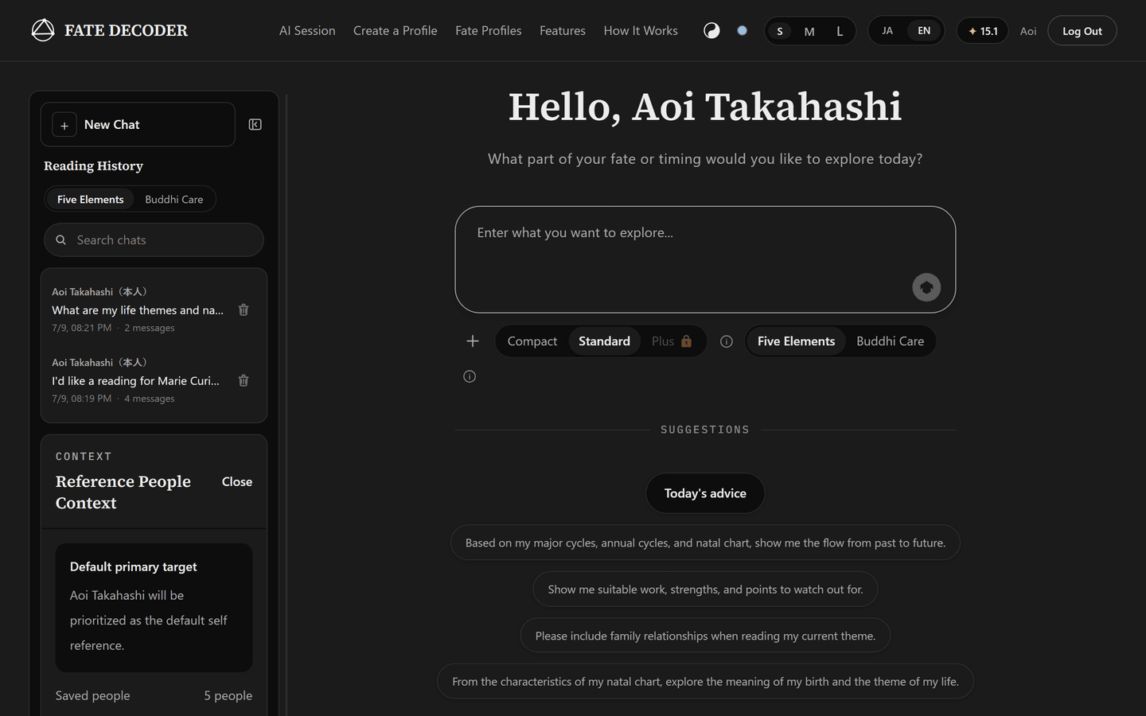Go to Fate Profiles
This screenshot has width=1146, height=716.
click(x=489, y=30)
